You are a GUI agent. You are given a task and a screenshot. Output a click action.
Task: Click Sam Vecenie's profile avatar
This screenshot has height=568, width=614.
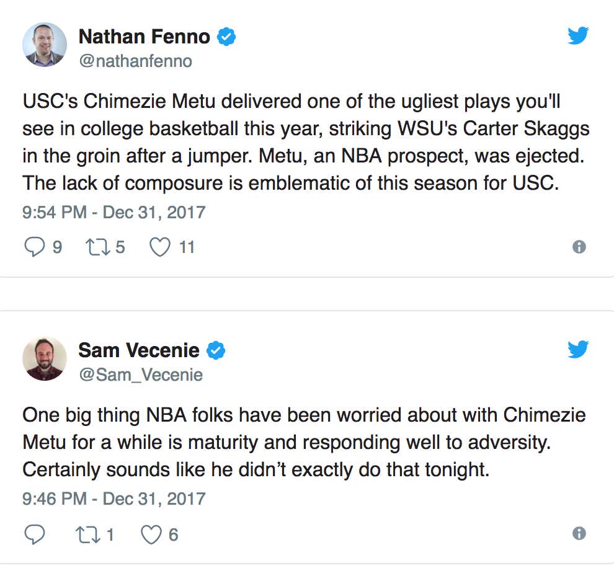point(44,358)
